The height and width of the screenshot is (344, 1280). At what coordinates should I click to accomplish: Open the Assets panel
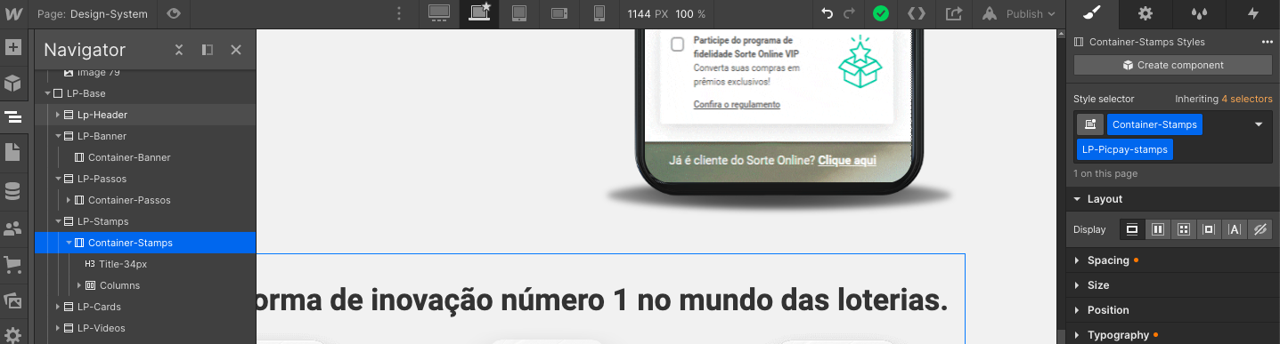[12, 300]
